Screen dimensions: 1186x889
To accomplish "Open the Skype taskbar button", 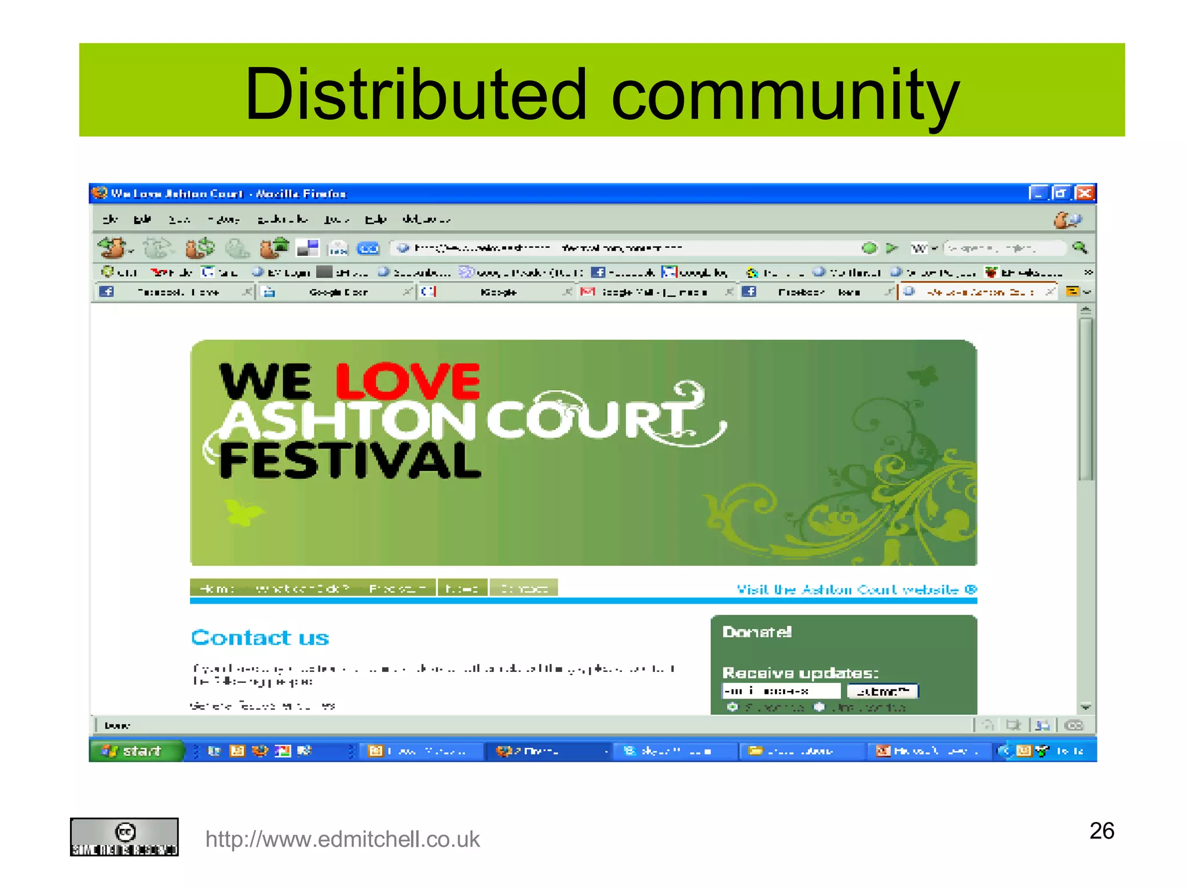I will point(675,751).
